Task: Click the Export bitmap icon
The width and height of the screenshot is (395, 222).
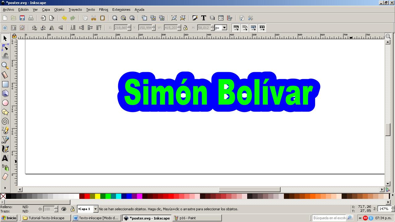Action: point(52,18)
